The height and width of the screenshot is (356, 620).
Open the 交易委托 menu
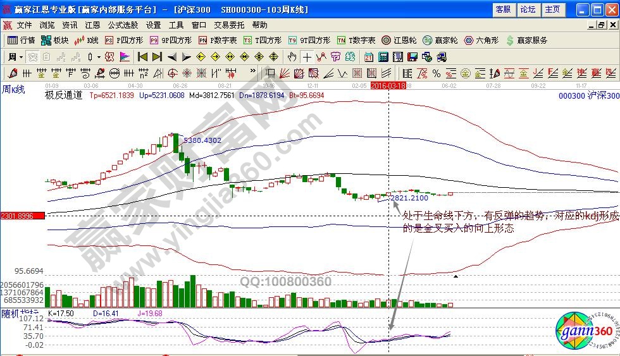[x=228, y=25]
